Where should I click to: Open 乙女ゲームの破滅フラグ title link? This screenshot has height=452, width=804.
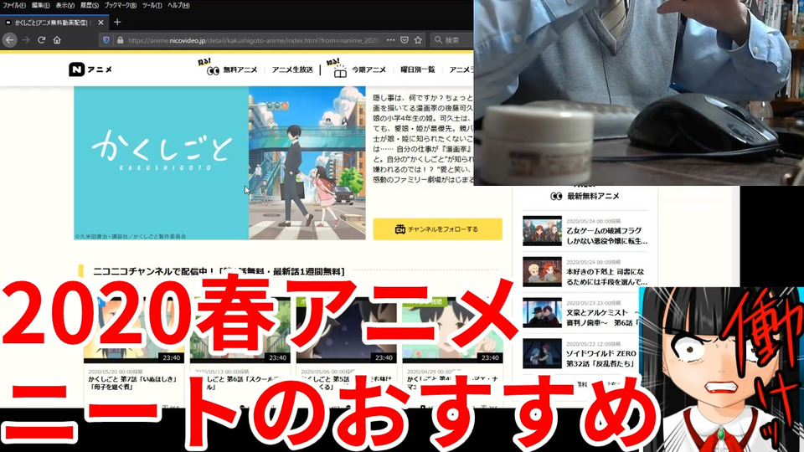pyautogui.click(x=606, y=236)
